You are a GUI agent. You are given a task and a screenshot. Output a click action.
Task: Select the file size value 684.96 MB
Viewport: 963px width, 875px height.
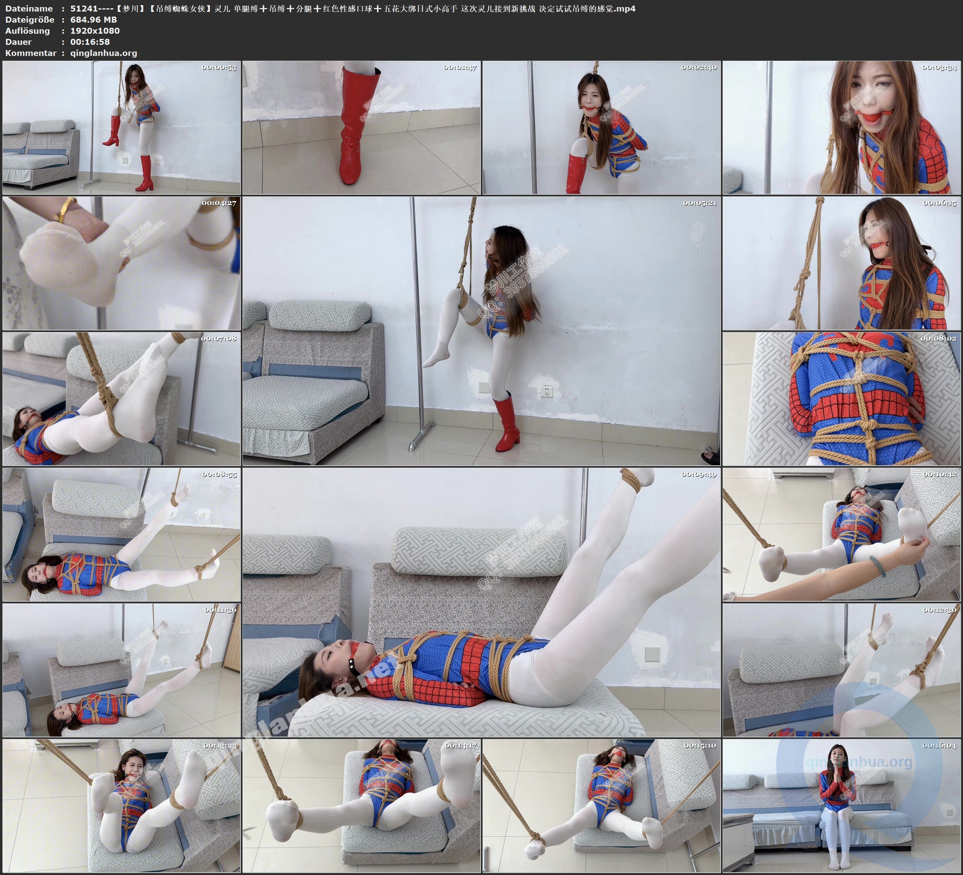tap(94, 19)
